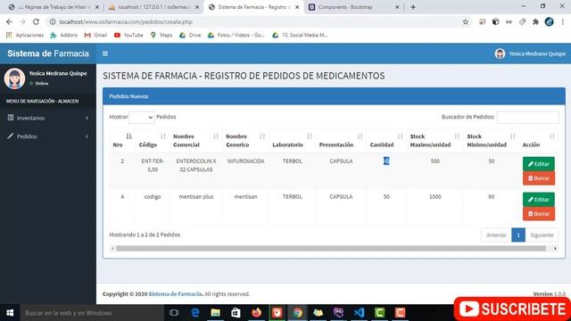
Task: Reload the current page
Action: (x=36, y=21)
